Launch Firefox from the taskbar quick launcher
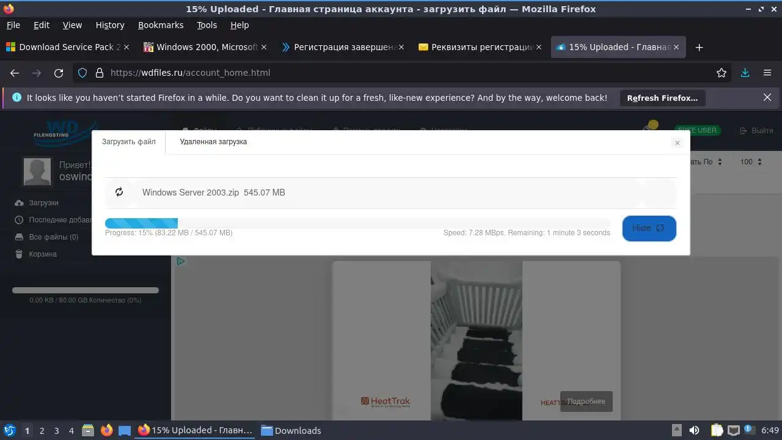This screenshot has width=782, height=440. point(107,430)
